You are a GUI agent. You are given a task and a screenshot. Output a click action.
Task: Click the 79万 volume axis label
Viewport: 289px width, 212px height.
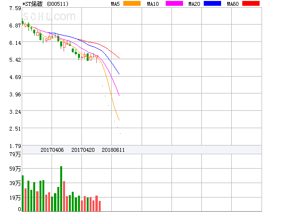tap(15, 154)
